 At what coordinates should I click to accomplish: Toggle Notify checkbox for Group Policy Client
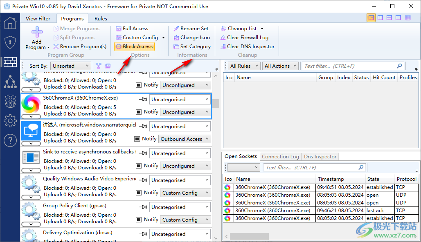[x=139, y=220]
